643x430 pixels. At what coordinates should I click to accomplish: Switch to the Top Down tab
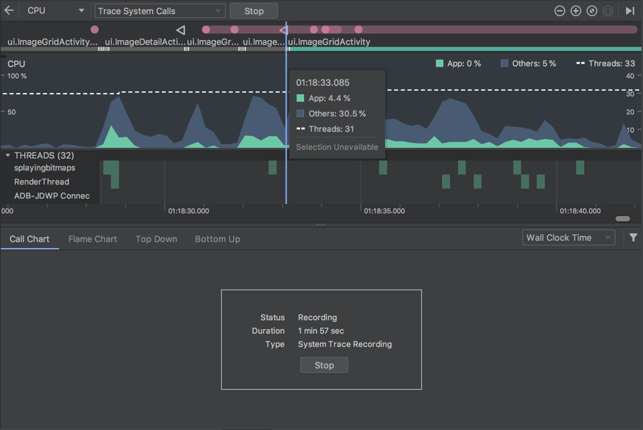156,239
